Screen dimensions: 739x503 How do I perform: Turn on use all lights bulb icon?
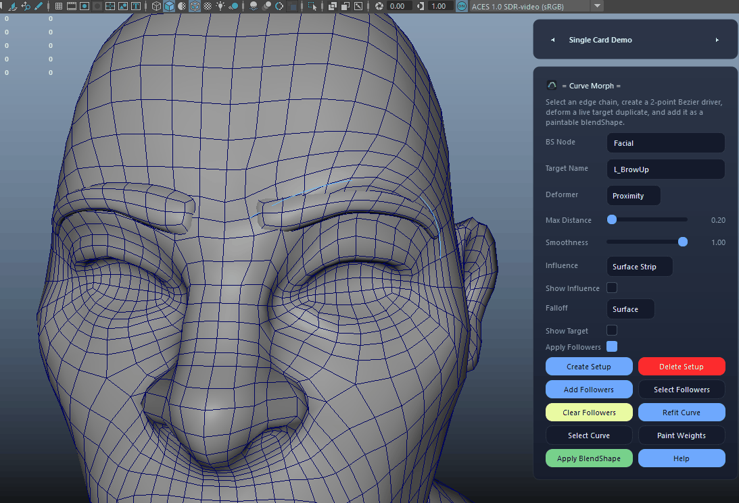click(x=220, y=6)
